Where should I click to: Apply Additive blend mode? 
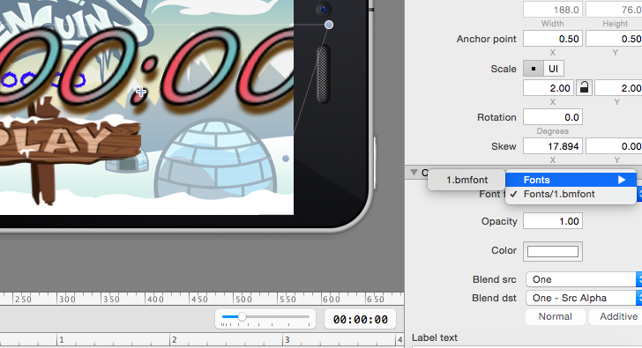(x=616, y=316)
